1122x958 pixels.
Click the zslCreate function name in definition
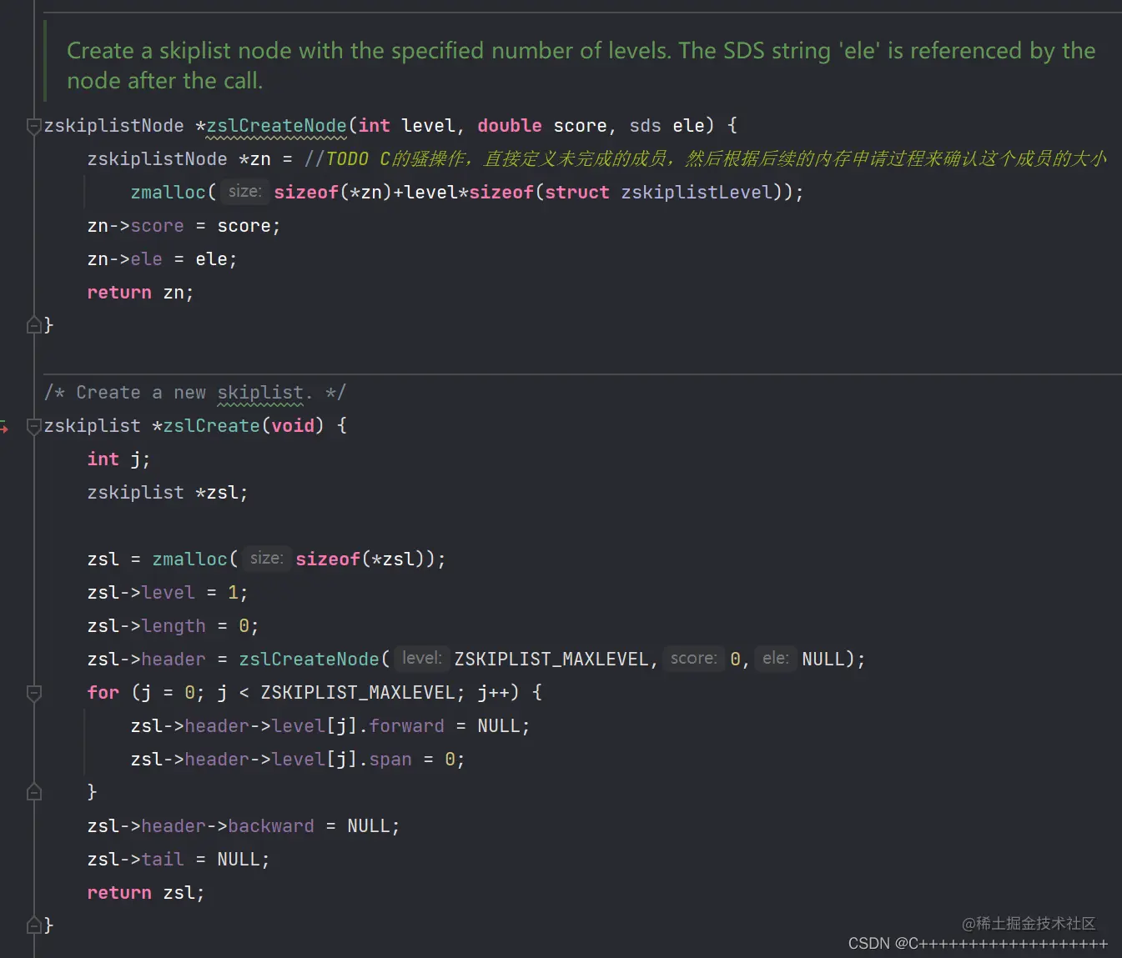click(212, 426)
